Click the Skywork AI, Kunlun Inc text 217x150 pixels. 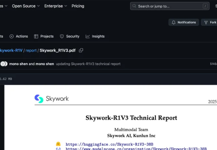(x=131, y=135)
